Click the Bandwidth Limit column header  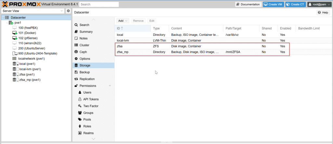(314, 29)
